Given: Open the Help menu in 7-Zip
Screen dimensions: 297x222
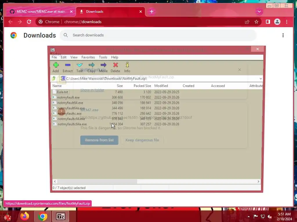Looking at the screenshot, I should [x=115, y=57].
